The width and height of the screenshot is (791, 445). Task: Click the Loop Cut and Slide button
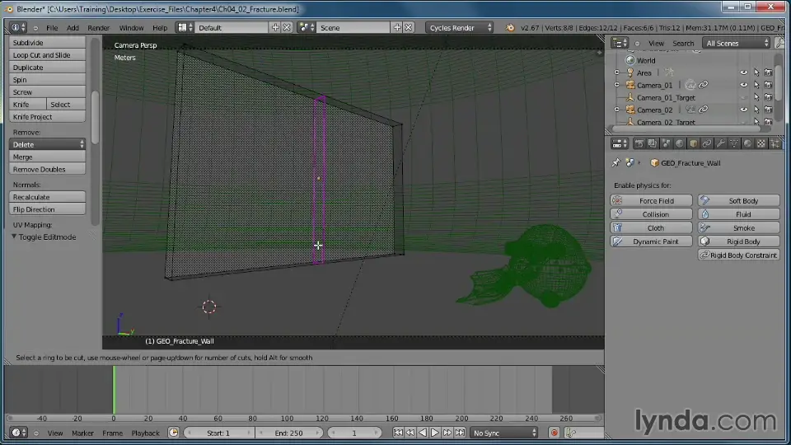point(48,55)
